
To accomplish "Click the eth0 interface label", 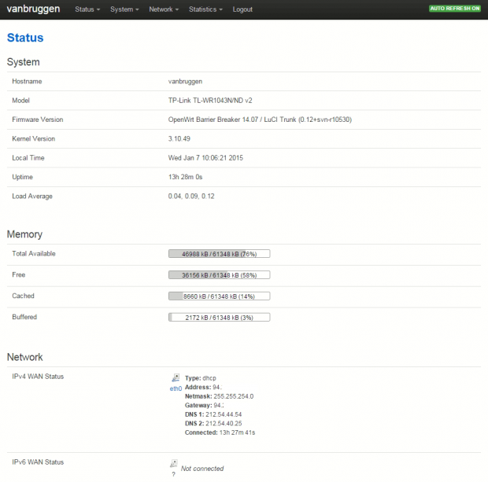I will point(176,388).
